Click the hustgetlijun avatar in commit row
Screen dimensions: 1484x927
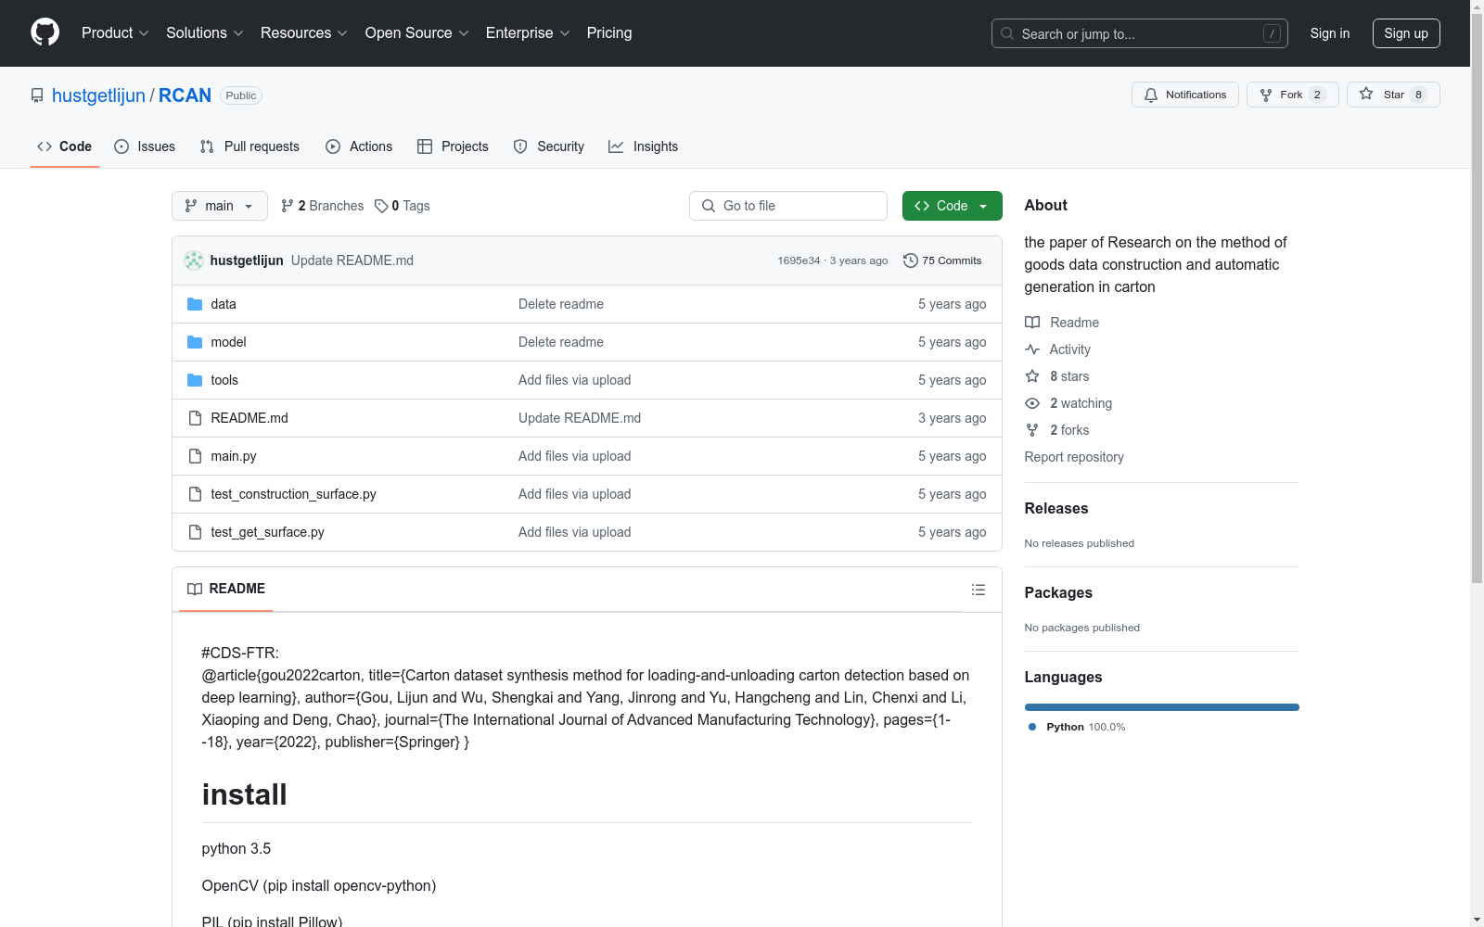[x=194, y=260]
